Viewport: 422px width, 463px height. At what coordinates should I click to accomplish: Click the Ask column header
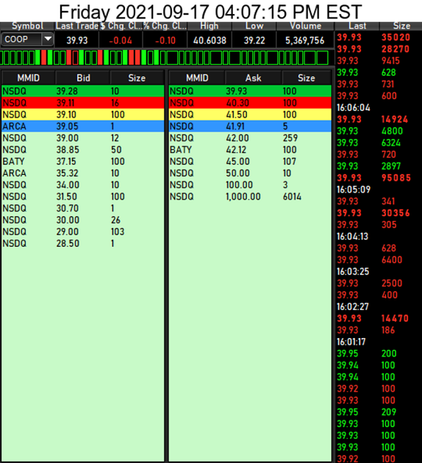click(x=253, y=78)
